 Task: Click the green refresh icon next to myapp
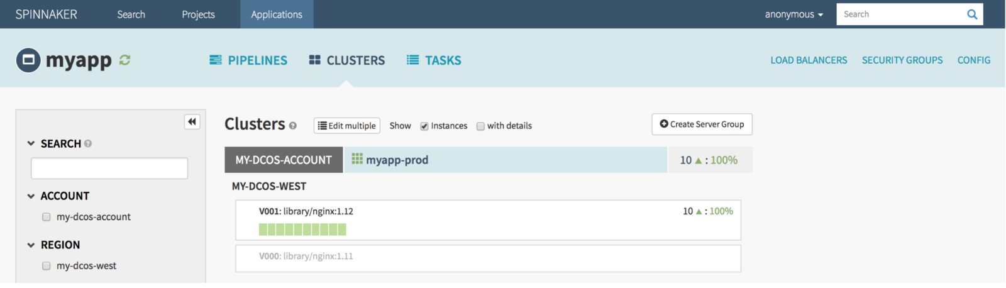point(124,60)
